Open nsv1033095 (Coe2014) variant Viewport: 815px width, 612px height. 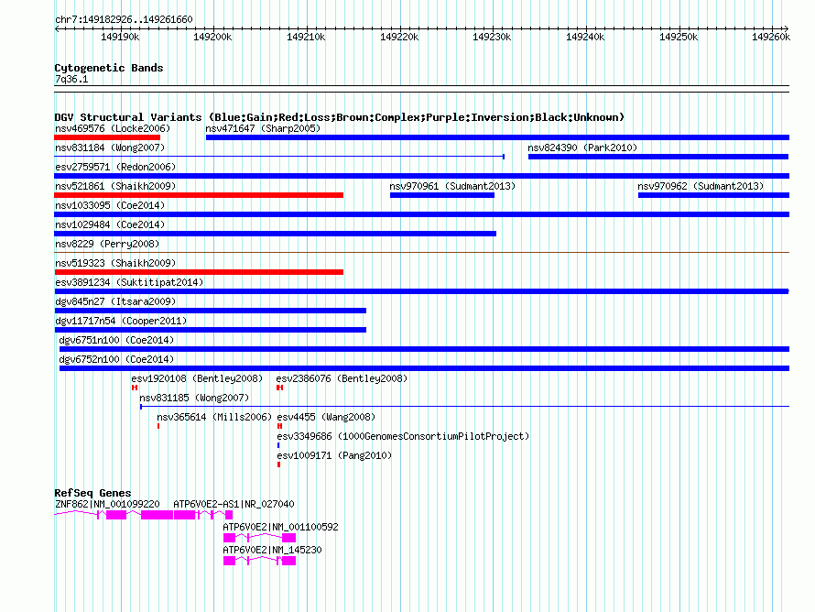coord(110,205)
